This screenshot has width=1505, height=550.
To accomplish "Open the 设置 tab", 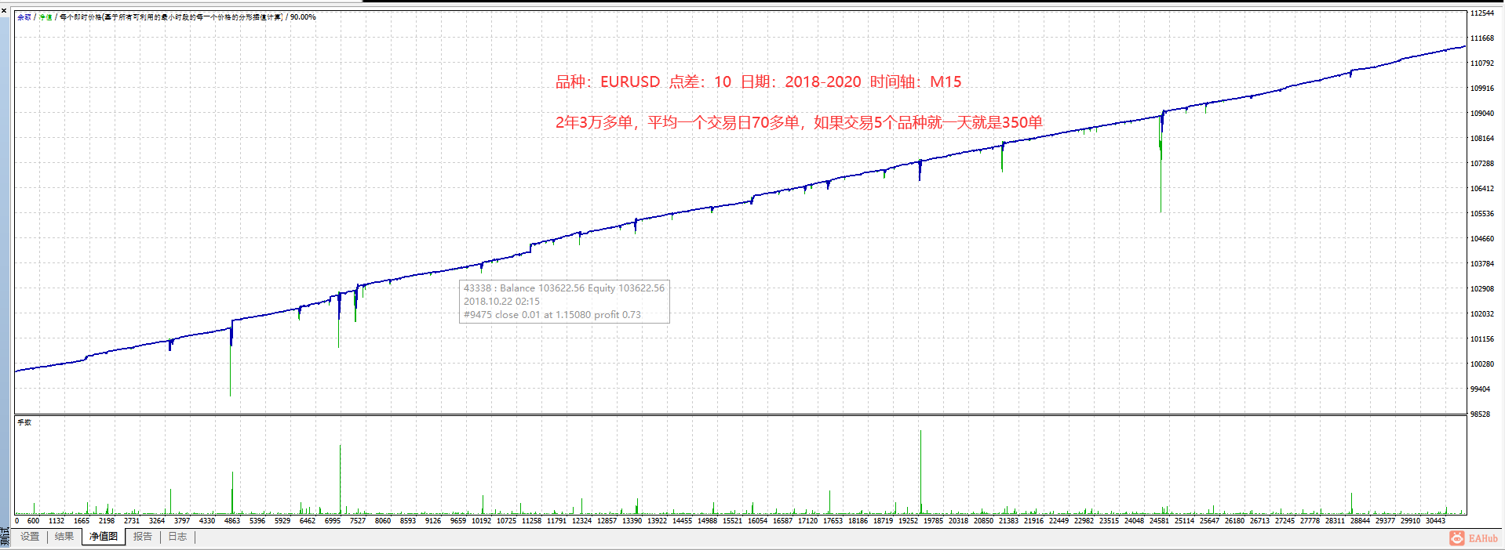I will 30,537.
